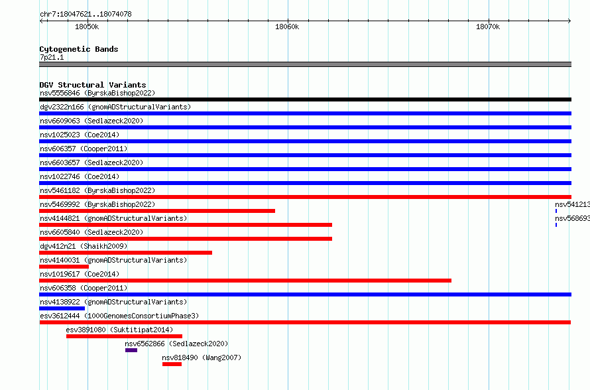Click the purple nsv6562866 variant bar

[x=131, y=350]
